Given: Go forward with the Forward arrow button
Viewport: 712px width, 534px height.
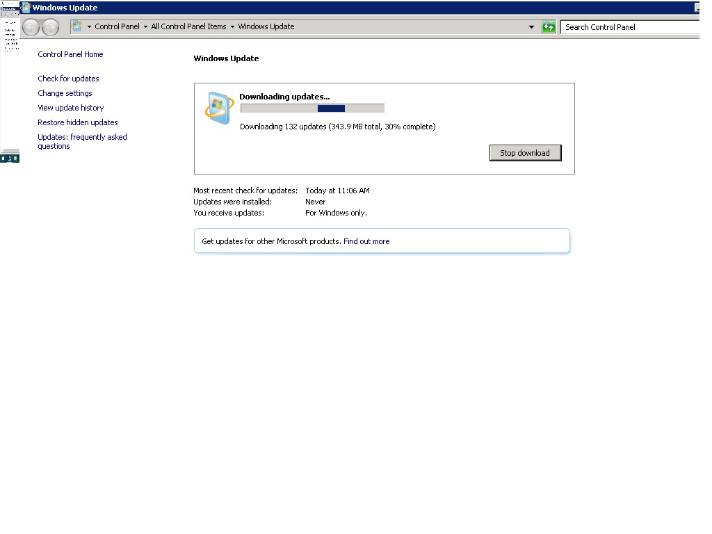Looking at the screenshot, I should [50, 27].
